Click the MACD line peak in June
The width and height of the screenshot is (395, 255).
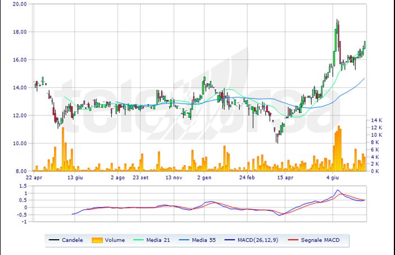[337, 190]
